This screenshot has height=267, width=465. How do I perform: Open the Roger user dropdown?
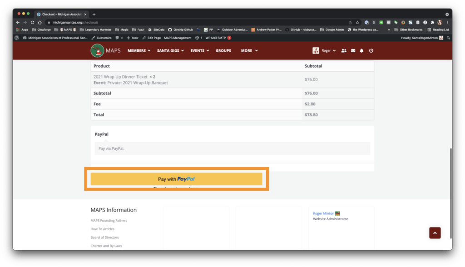(324, 51)
